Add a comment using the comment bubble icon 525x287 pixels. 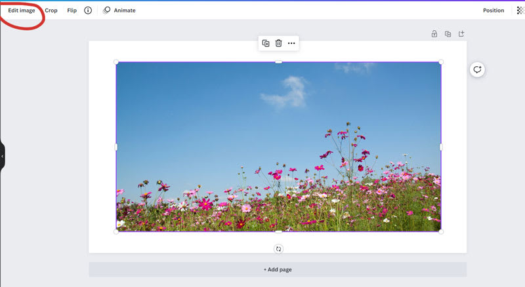coord(478,69)
